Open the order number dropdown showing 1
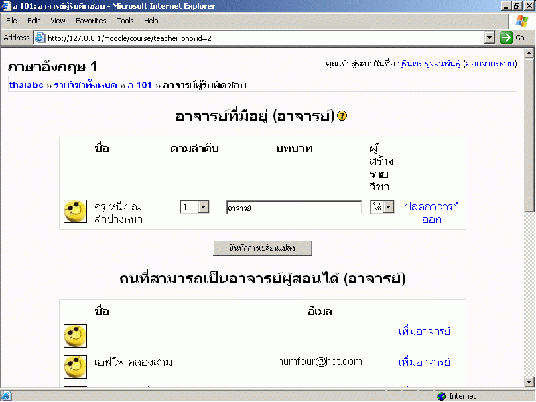This screenshot has width=536, height=402. pos(204,207)
